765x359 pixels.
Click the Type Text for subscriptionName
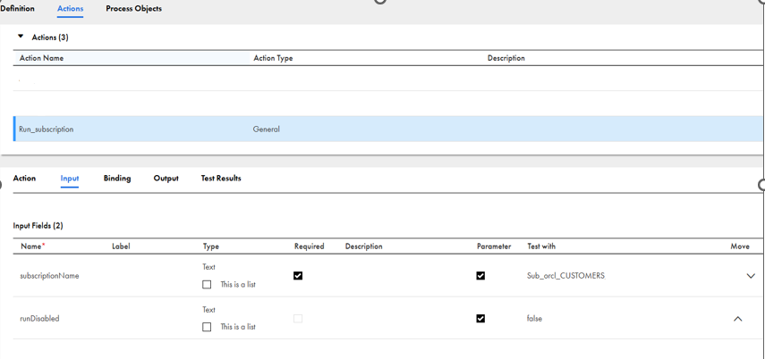(208, 267)
